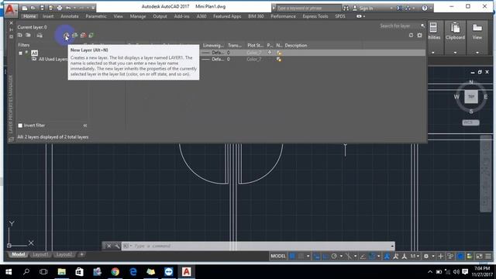
Task: Click New Layer VP Frozen in All Viewports
Action: (75, 36)
